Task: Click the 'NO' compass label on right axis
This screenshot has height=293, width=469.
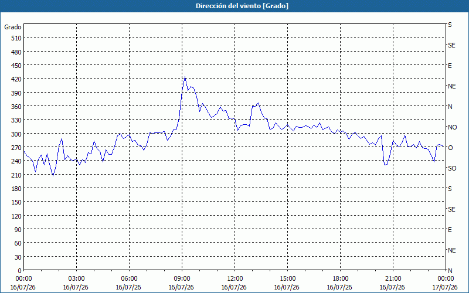Action: (x=452, y=127)
